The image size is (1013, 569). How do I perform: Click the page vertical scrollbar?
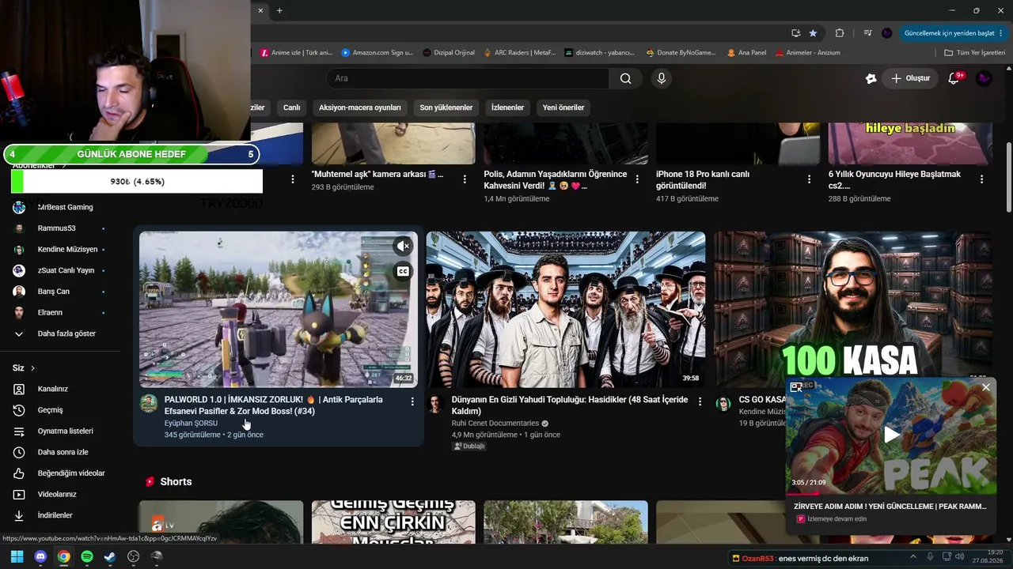click(1008, 177)
